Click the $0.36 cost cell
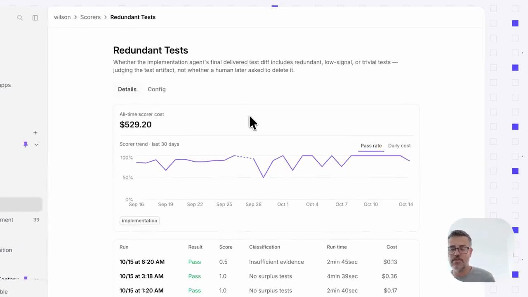 click(389, 276)
